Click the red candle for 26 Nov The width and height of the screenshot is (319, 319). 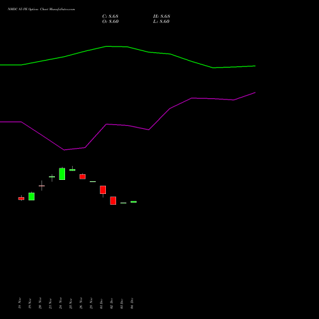coord(82,177)
